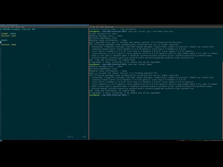223x167 pixels.
Task: Click the workspace indicator in bottom-left bar
Action: [x=1, y=141]
